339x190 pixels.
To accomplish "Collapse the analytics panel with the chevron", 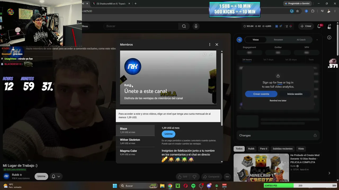I will (x=317, y=40).
